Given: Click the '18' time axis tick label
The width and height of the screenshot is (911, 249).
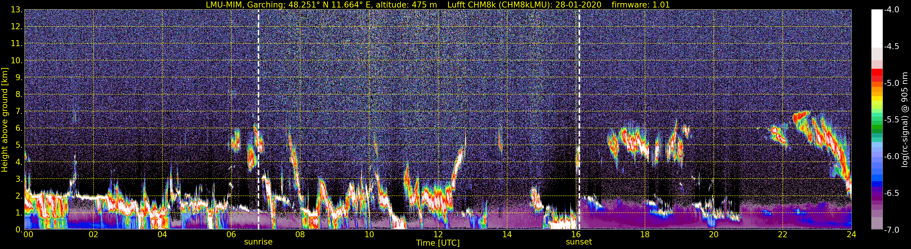Looking at the screenshot, I should pyautogui.click(x=645, y=235).
